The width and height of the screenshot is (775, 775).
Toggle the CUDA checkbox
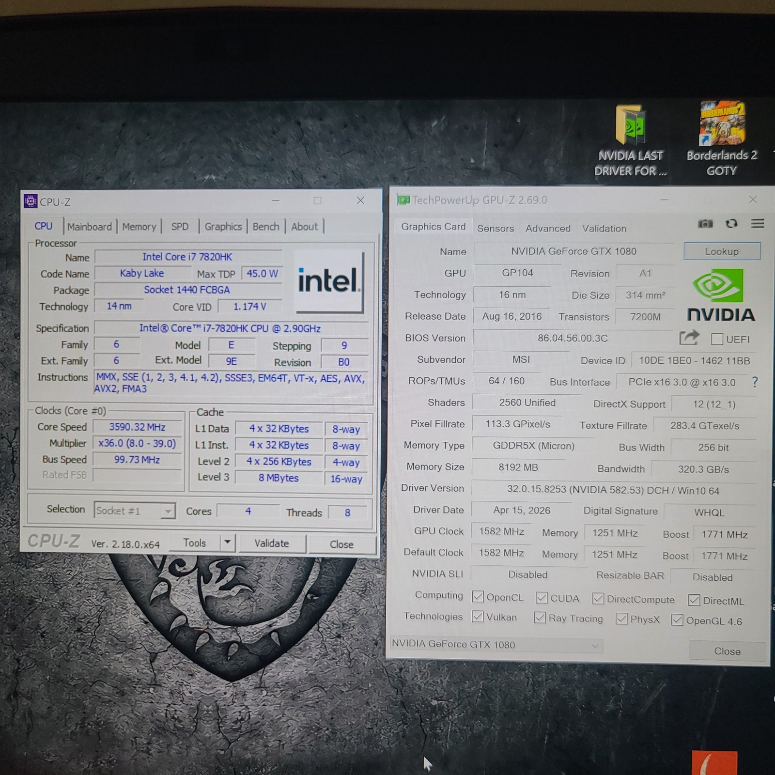point(542,598)
